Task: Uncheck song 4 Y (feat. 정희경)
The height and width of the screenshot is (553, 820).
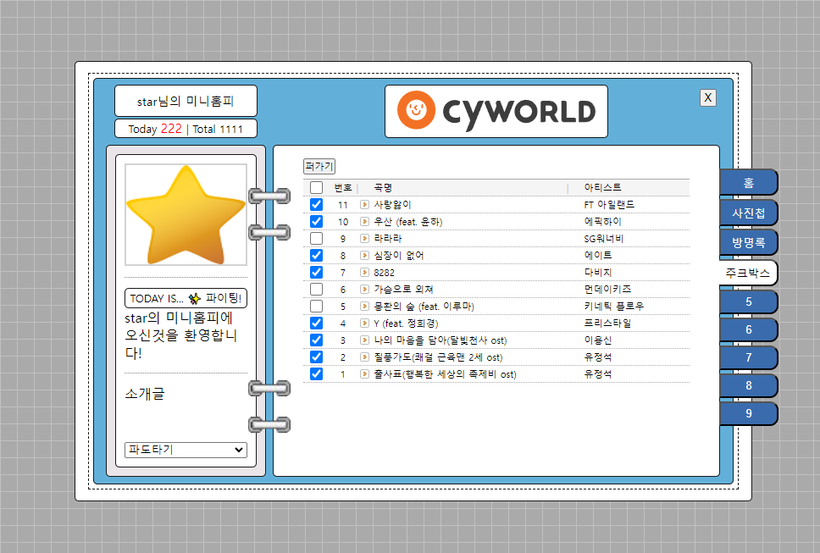Action: point(316,323)
